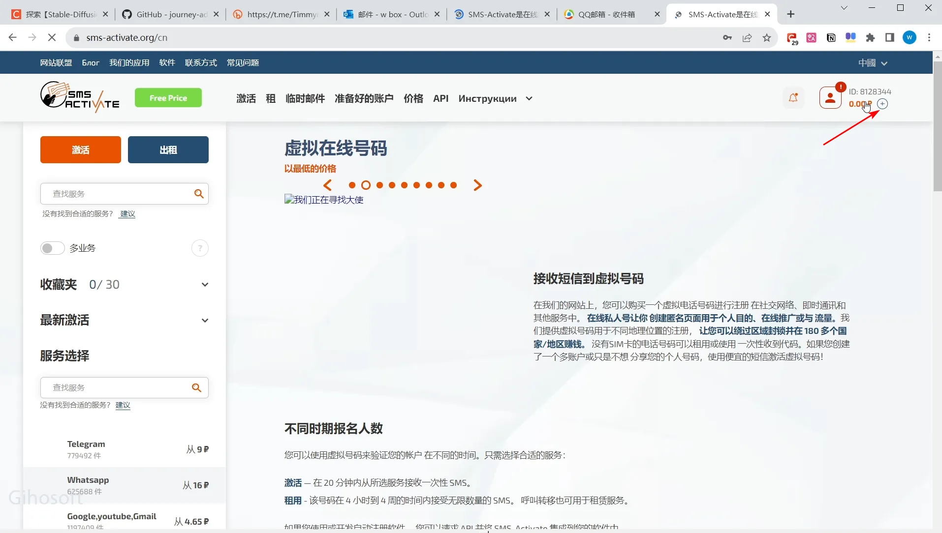The height and width of the screenshot is (533, 942).
Task: Open the Notion extension icon
Action: (831, 38)
